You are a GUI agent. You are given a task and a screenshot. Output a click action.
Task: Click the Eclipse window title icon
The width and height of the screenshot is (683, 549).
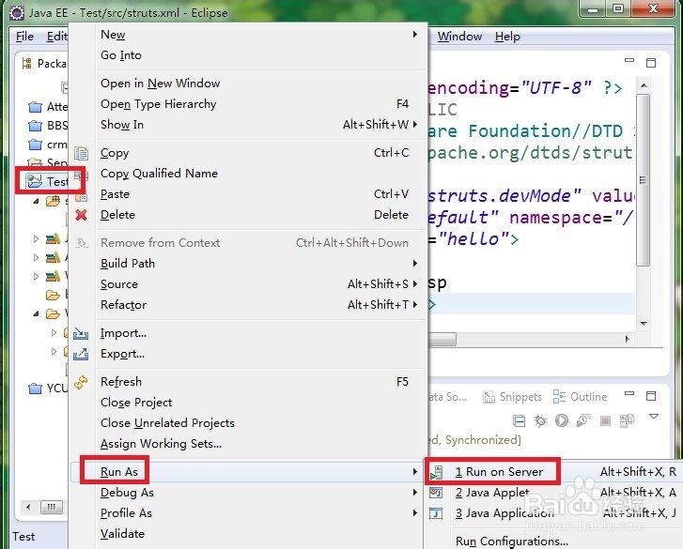(x=17, y=12)
